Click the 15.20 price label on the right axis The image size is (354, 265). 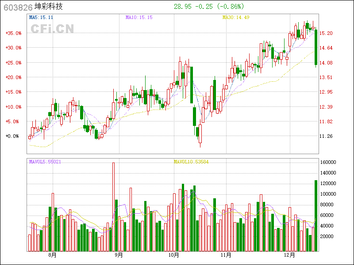326,33
